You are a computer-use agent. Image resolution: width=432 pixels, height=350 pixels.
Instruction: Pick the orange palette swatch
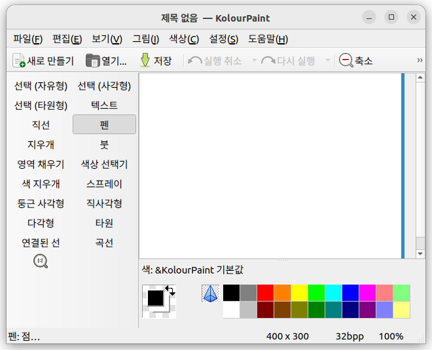[x=282, y=292]
